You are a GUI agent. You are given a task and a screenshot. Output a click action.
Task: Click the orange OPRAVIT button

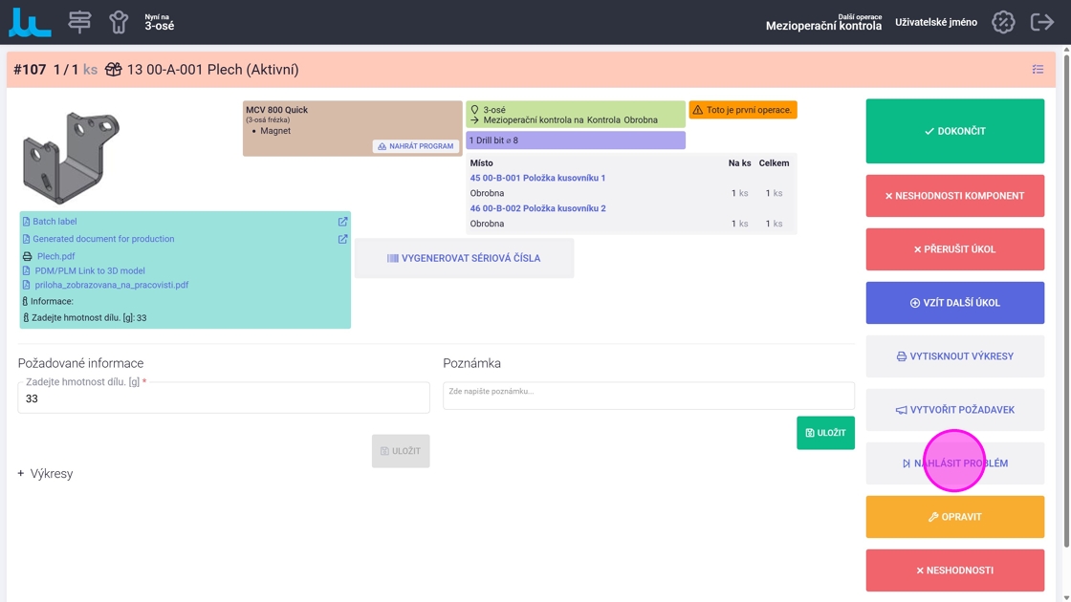coord(955,517)
